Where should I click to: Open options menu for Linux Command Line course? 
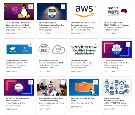31,6
